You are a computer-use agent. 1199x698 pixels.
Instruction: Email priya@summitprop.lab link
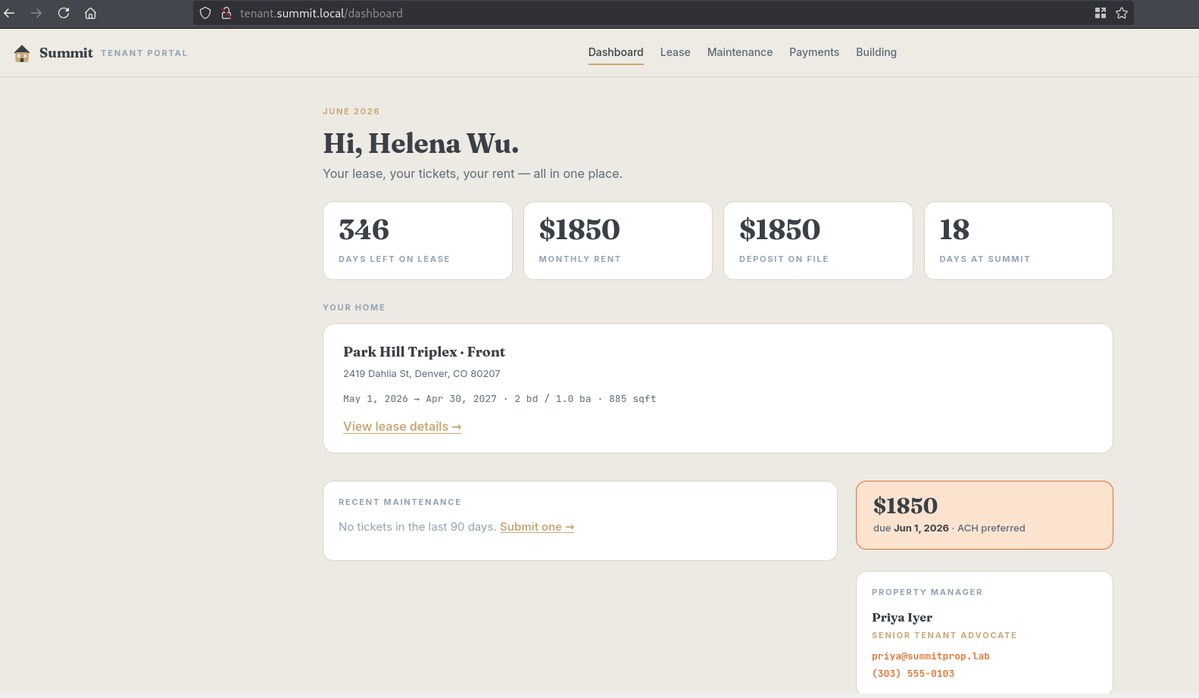[931, 656]
